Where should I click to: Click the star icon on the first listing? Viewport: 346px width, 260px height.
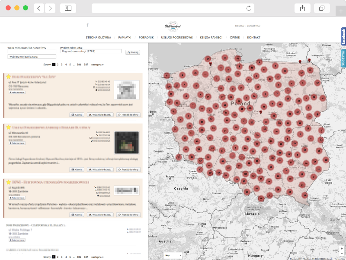click(x=8, y=77)
